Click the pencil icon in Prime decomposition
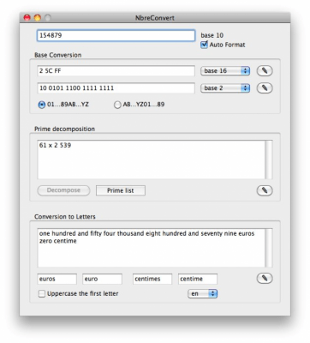310x343 pixels. point(265,190)
